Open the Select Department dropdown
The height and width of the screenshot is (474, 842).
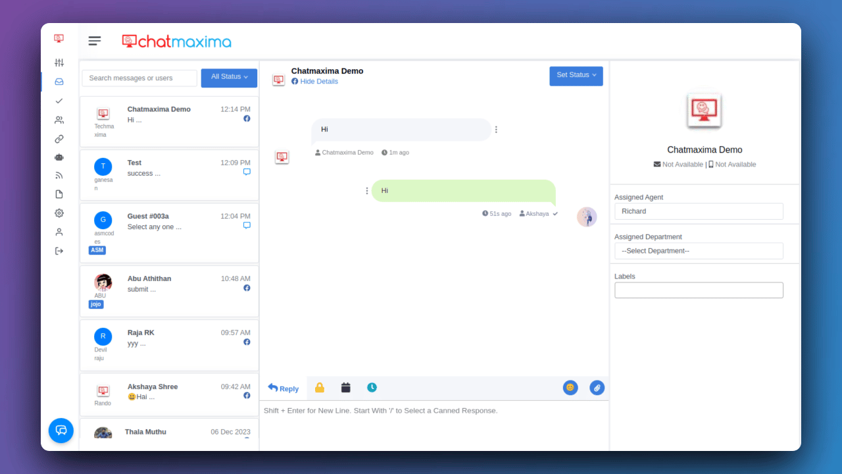coord(699,251)
